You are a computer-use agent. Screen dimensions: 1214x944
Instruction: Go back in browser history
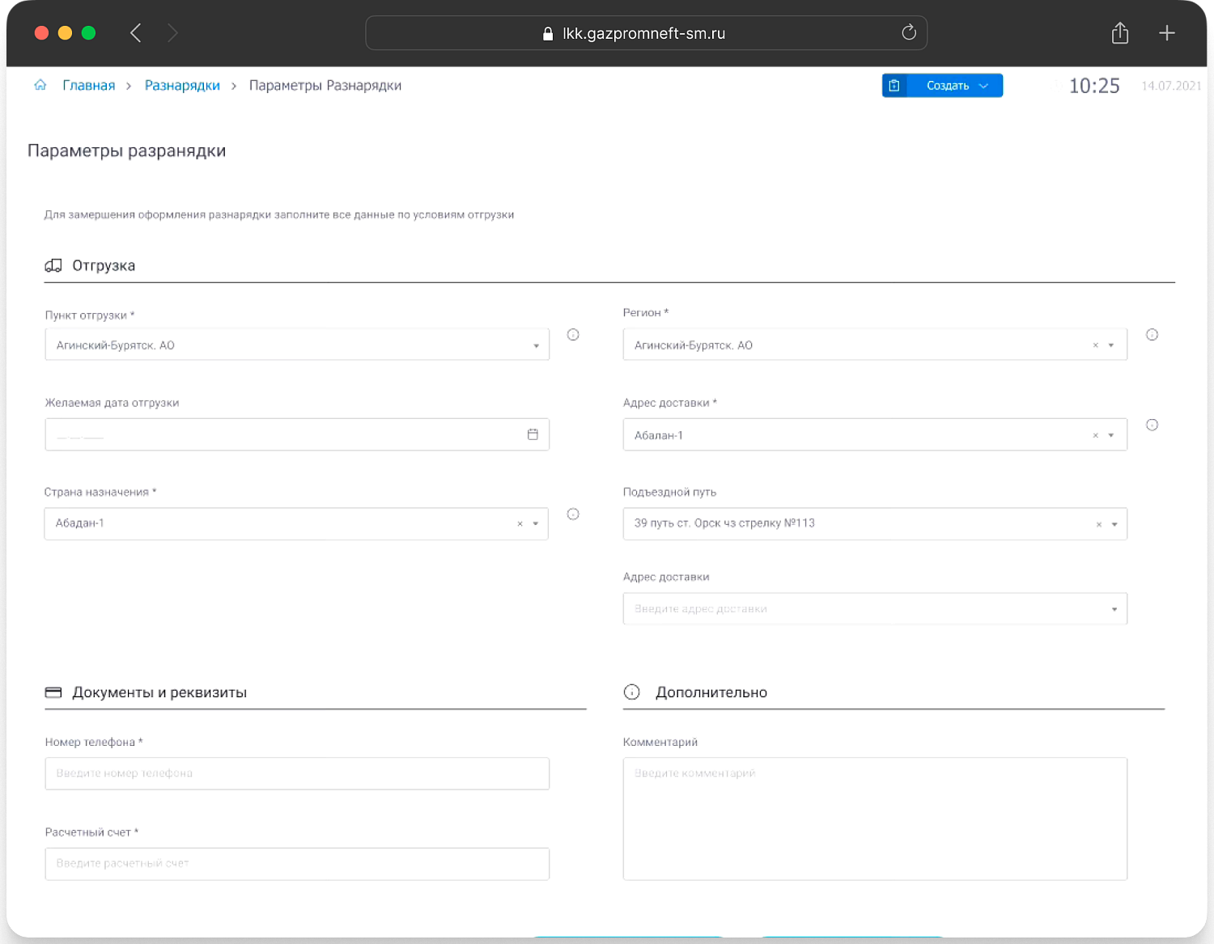click(x=135, y=33)
